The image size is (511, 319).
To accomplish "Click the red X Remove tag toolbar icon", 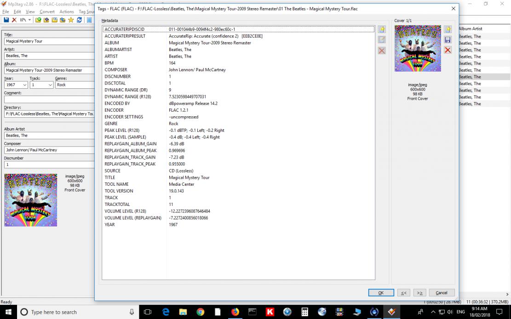I will click(14, 20).
